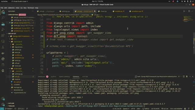
Task: Click CRLF line ending indicator
Action: 138,109
